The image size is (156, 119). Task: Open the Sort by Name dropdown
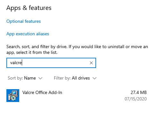25,78
